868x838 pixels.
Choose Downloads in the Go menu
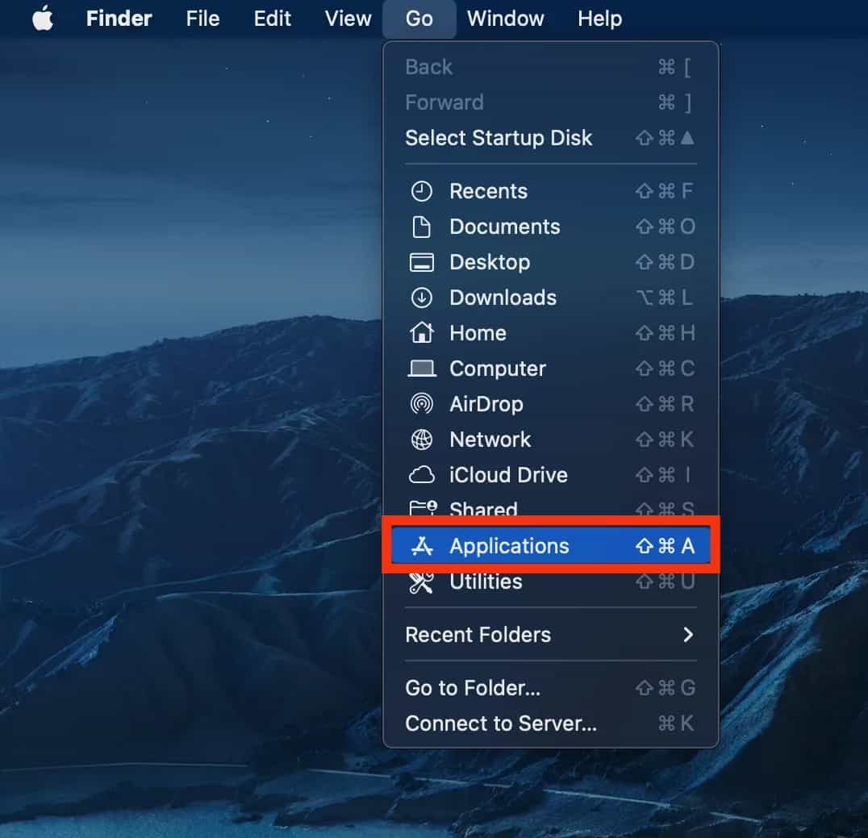click(551, 298)
